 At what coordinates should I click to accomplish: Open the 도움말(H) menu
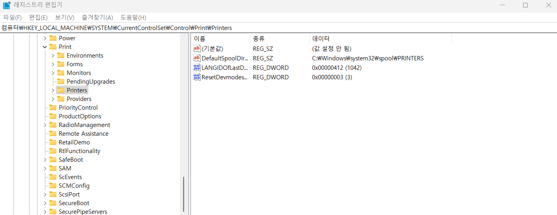point(133,17)
